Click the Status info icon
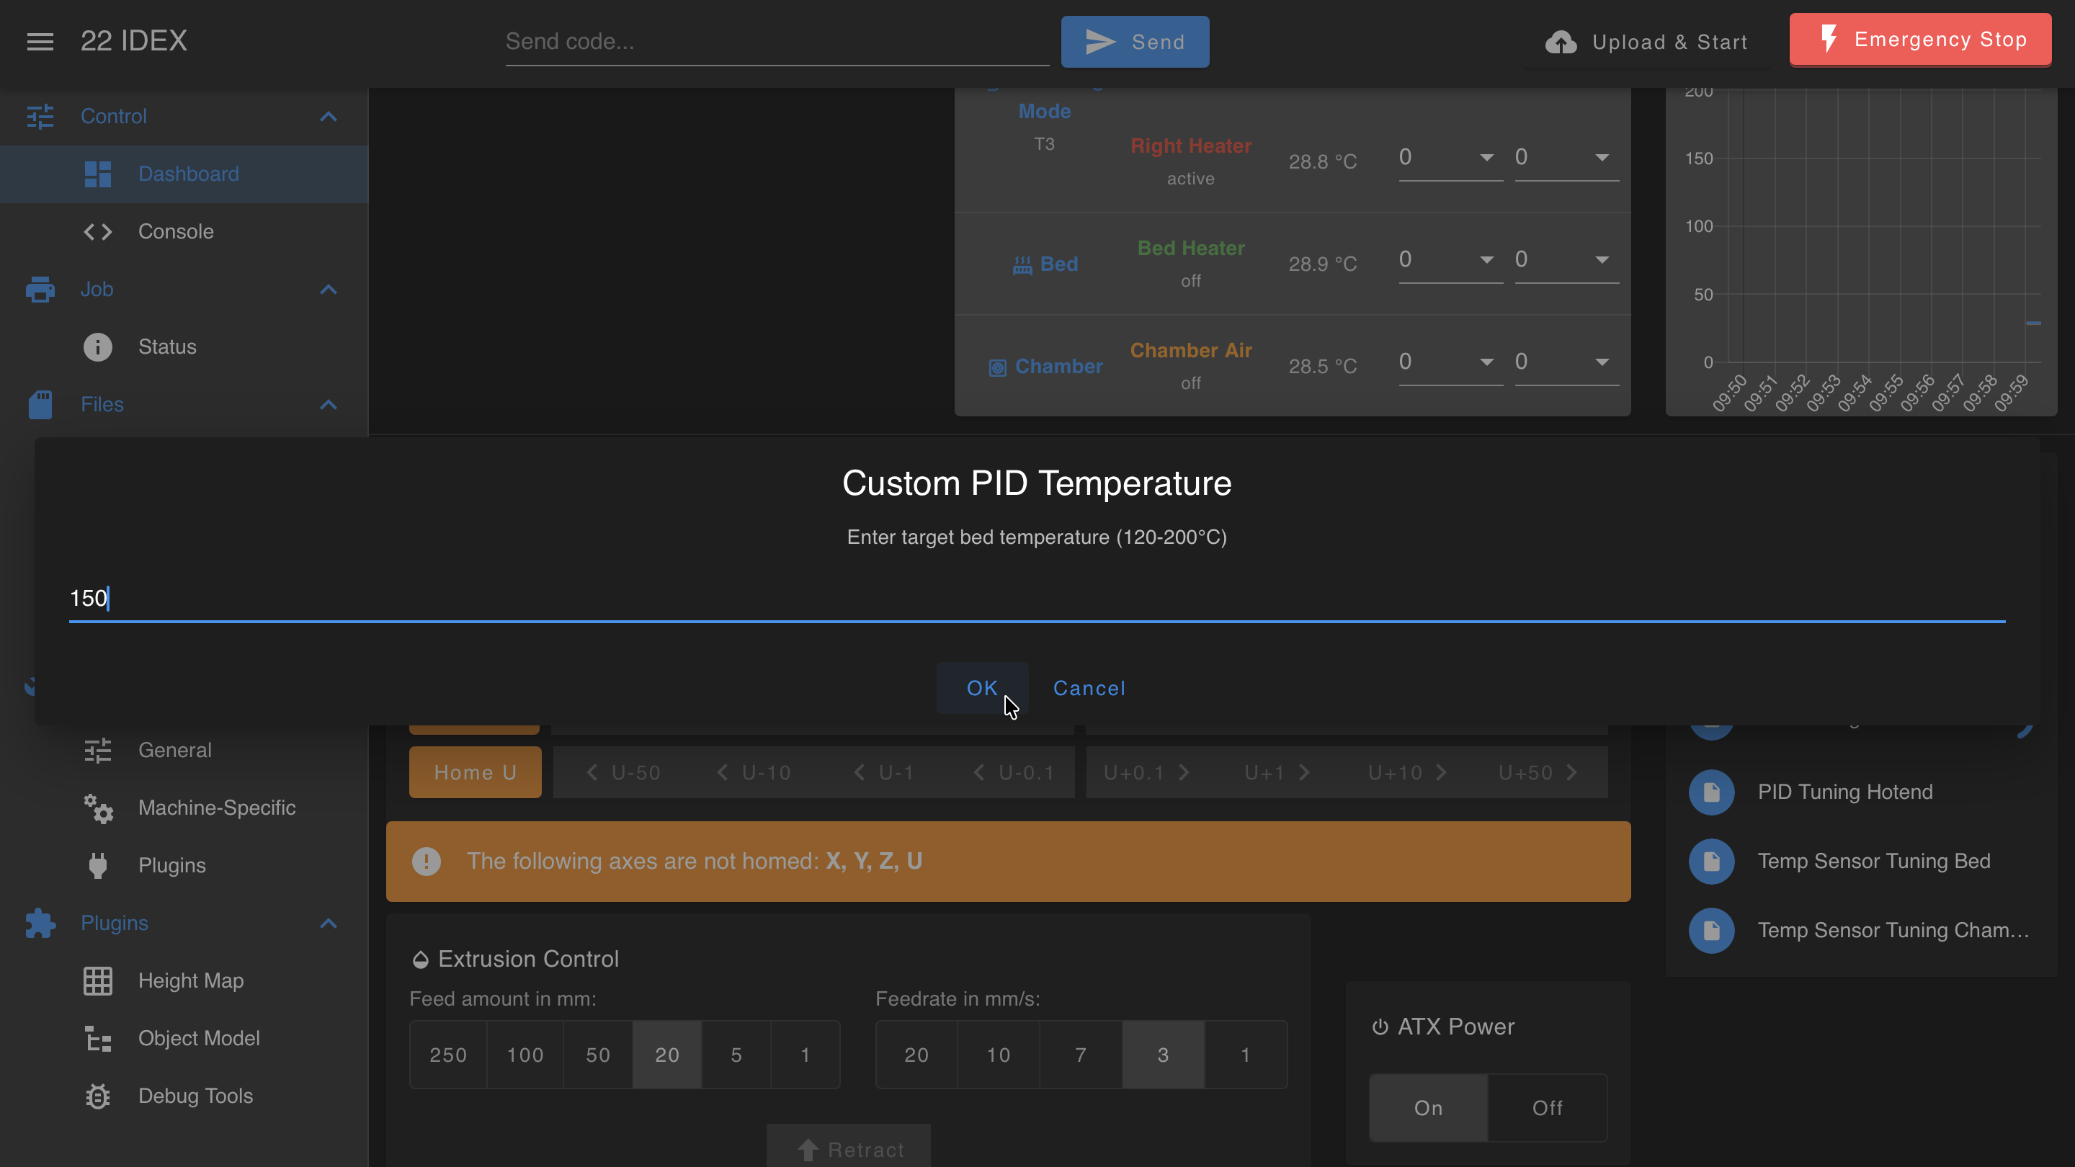The height and width of the screenshot is (1167, 2075). (97, 347)
